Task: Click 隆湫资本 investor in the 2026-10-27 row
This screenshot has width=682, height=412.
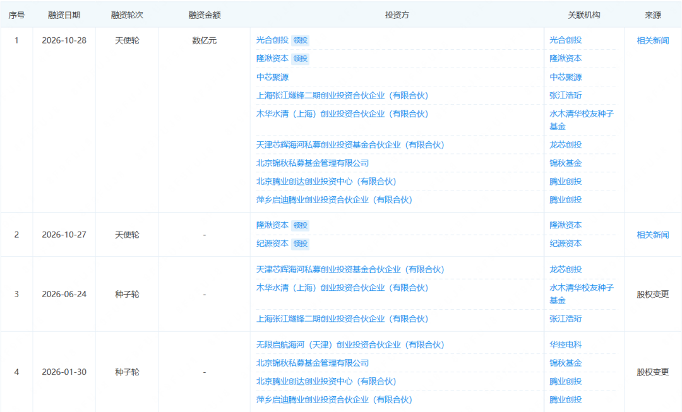Action: tap(272, 225)
